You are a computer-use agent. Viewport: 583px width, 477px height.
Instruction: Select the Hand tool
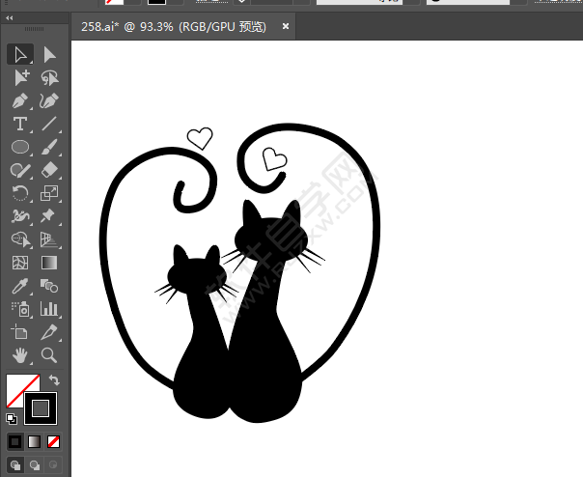coord(20,355)
